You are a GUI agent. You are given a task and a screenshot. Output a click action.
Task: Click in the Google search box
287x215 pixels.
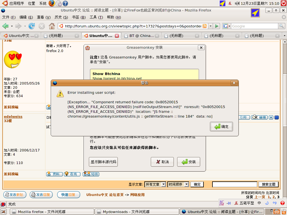[x=254, y=26]
